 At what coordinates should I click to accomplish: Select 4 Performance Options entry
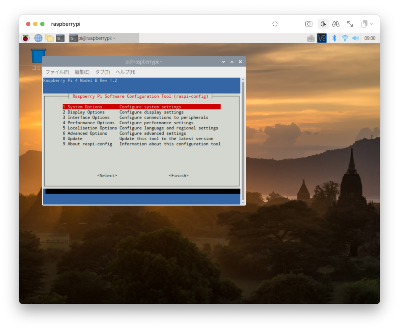(128, 123)
